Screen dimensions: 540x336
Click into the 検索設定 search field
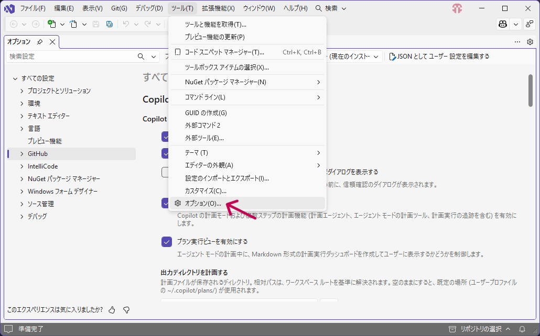pos(71,57)
